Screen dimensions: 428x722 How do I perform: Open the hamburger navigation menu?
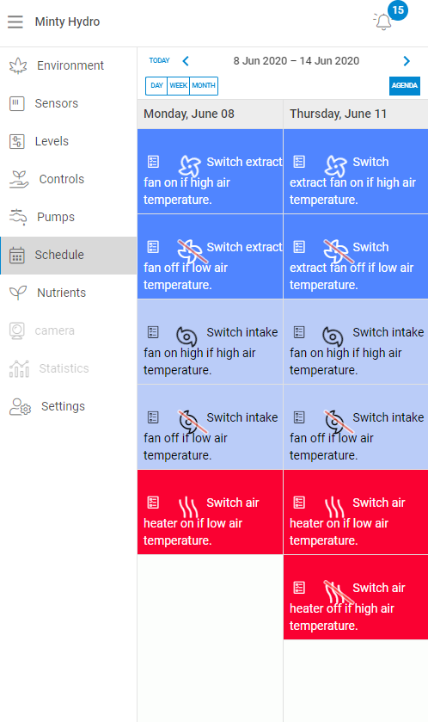point(15,22)
